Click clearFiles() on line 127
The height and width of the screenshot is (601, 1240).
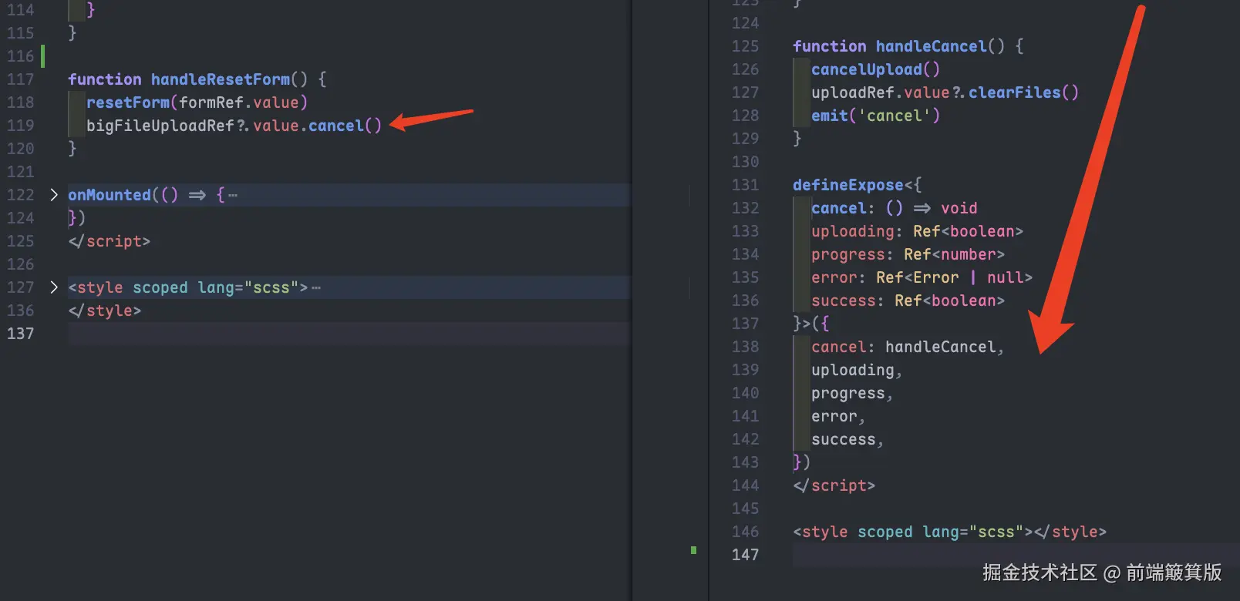pyautogui.click(x=1023, y=92)
